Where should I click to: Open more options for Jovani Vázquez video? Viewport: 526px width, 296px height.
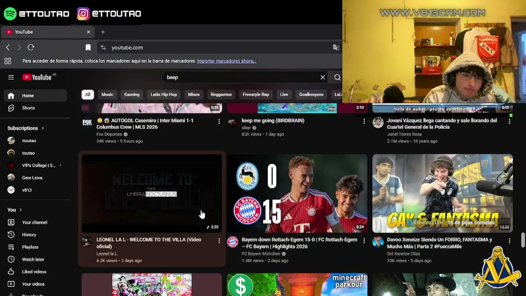click(x=510, y=121)
